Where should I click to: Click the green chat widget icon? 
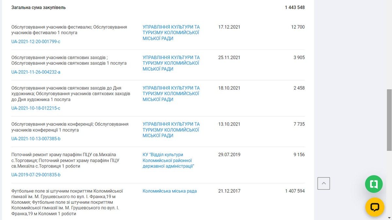tap(374, 184)
